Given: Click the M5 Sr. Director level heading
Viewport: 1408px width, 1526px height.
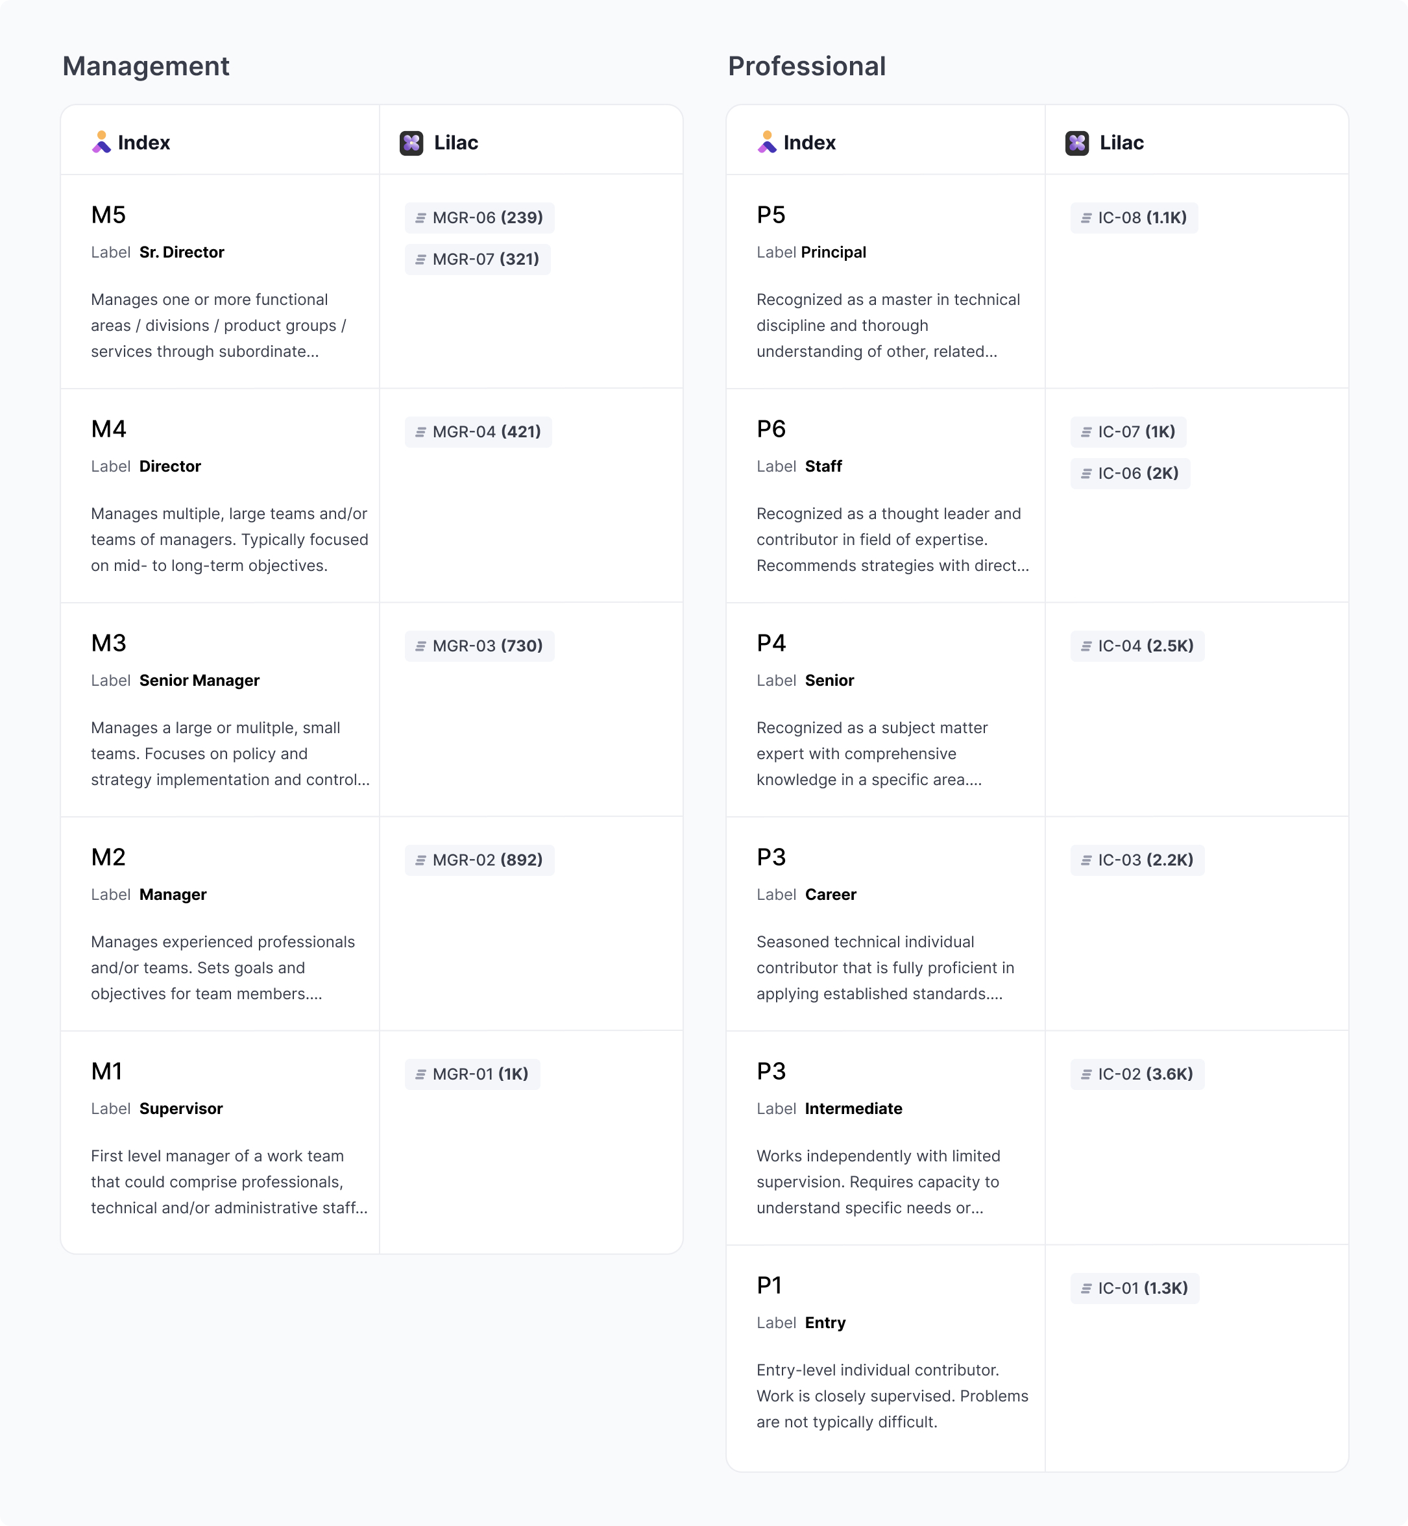Looking at the screenshot, I should (x=108, y=215).
